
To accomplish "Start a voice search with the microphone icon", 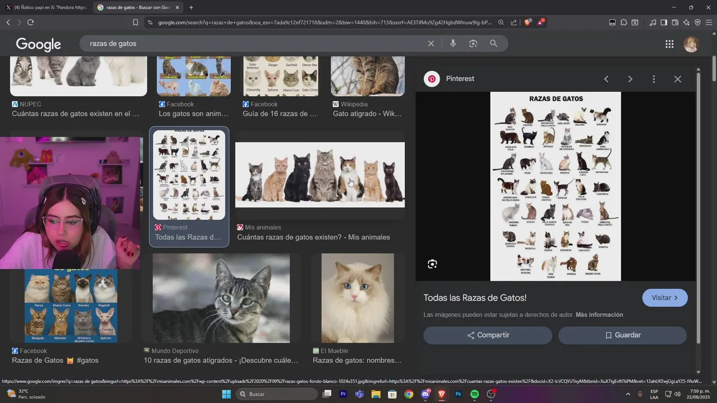I will [x=453, y=44].
